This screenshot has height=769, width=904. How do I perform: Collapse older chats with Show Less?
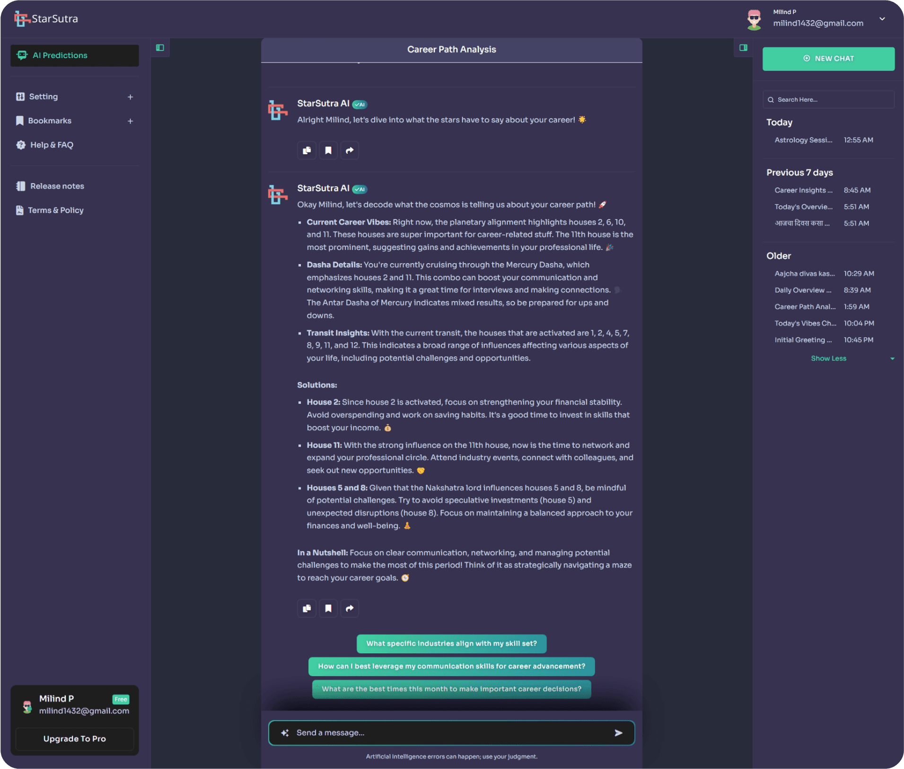tap(828, 358)
